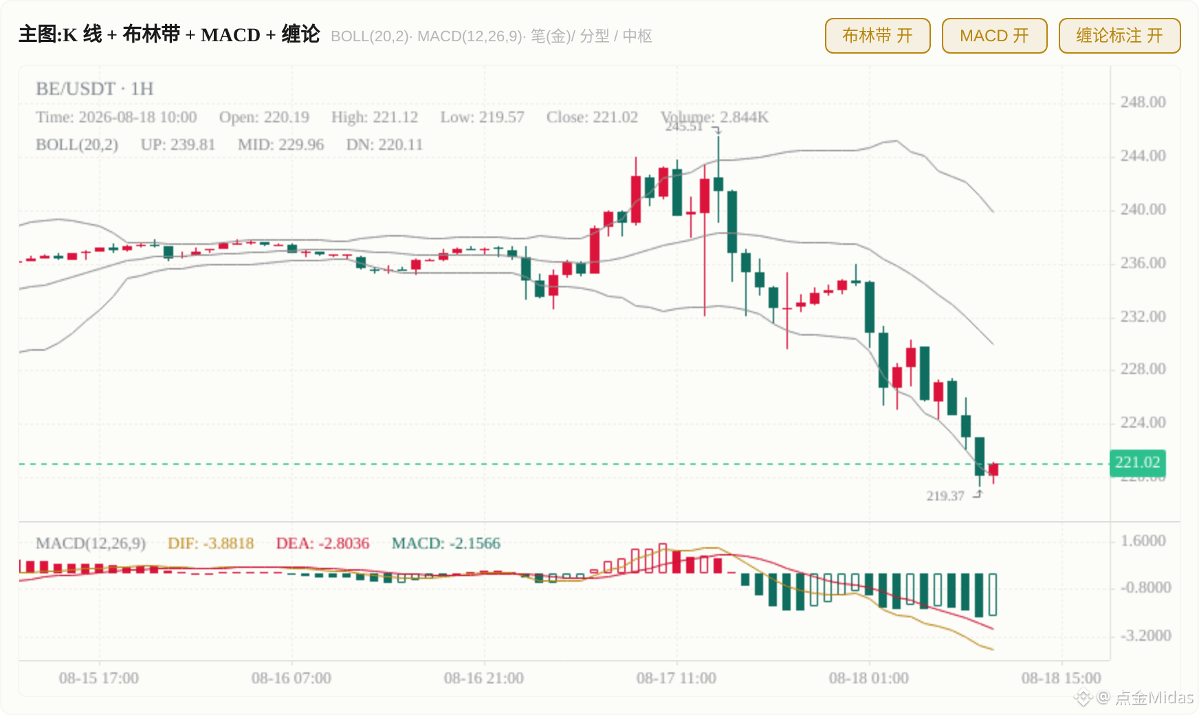Click the chart title 主图:K 线 + 布林带 + MACD + 缠论
Viewport: 1199px width, 715px height.
coord(169,34)
